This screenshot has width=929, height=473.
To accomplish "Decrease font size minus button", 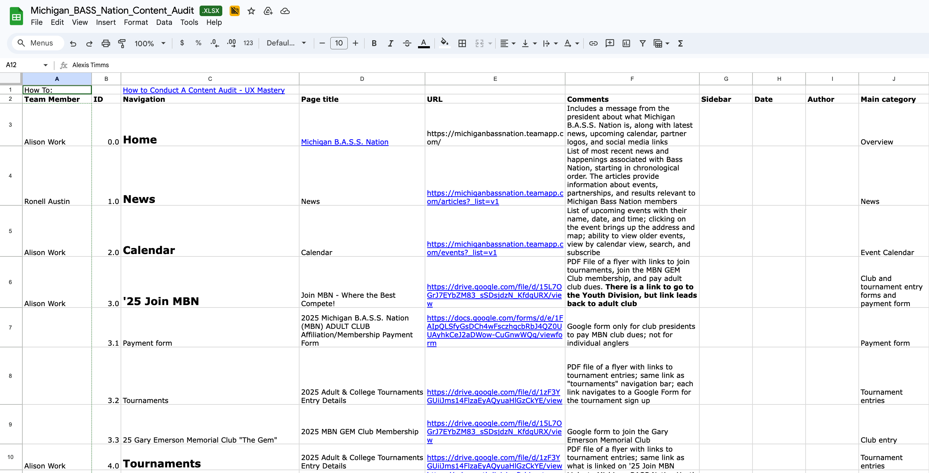I will 322,43.
